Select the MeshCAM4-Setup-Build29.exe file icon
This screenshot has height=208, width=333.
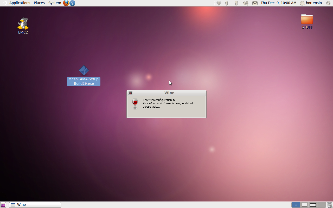(x=84, y=70)
